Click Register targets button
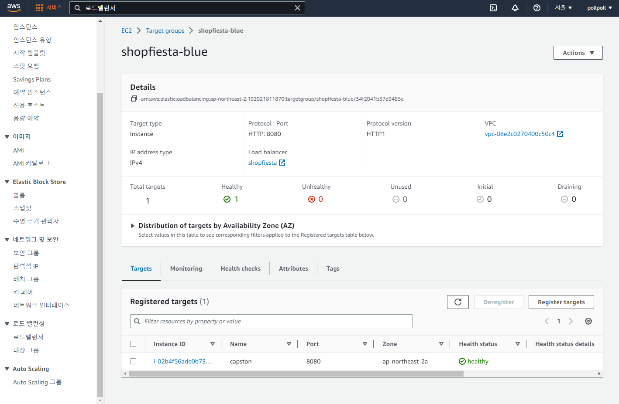Screen dimensions: 619x404 561,302
